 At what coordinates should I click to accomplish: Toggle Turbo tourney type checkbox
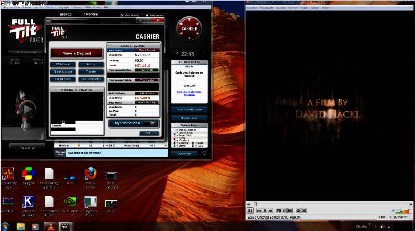point(174,138)
